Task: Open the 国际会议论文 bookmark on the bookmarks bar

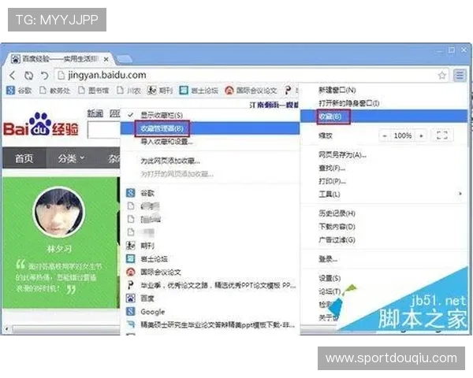Action: 251,90
